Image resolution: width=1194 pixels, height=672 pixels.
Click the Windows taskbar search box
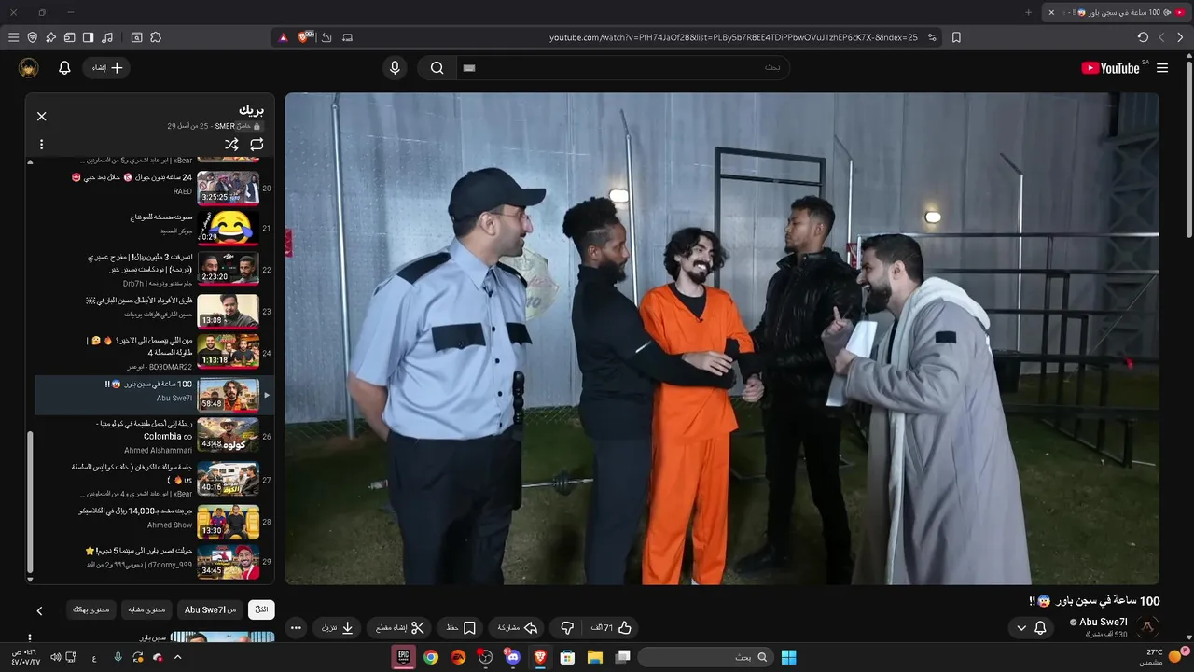pos(705,657)
